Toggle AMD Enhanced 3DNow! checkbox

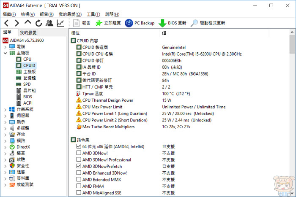(79, 173)
